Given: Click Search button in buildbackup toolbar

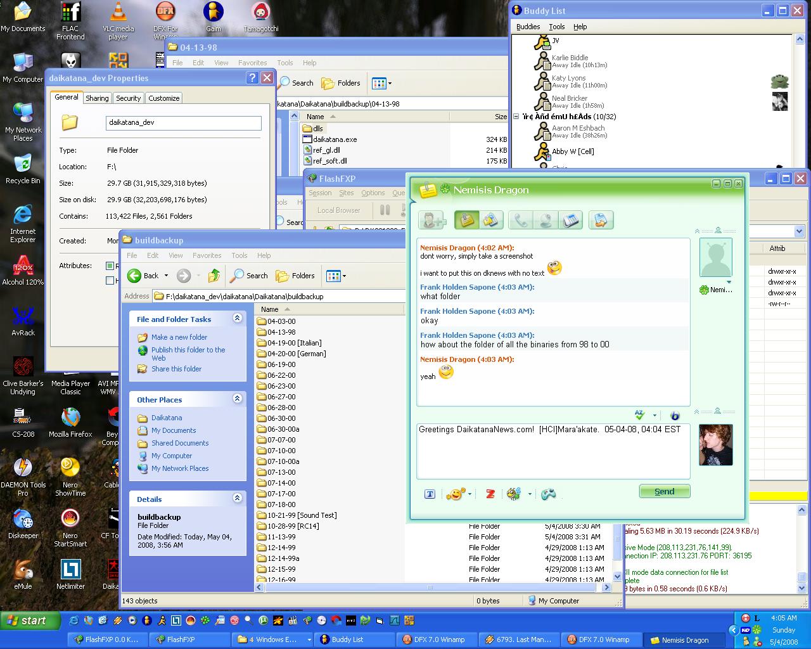Looking at the screenshot, I should pos(249,275).
